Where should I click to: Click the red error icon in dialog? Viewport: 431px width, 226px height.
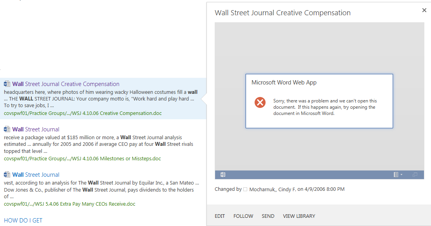260,102
